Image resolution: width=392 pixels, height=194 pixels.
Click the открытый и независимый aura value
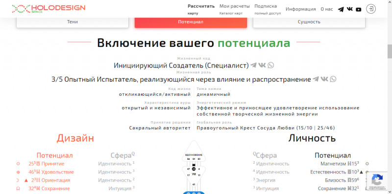[x=156, y=108]
